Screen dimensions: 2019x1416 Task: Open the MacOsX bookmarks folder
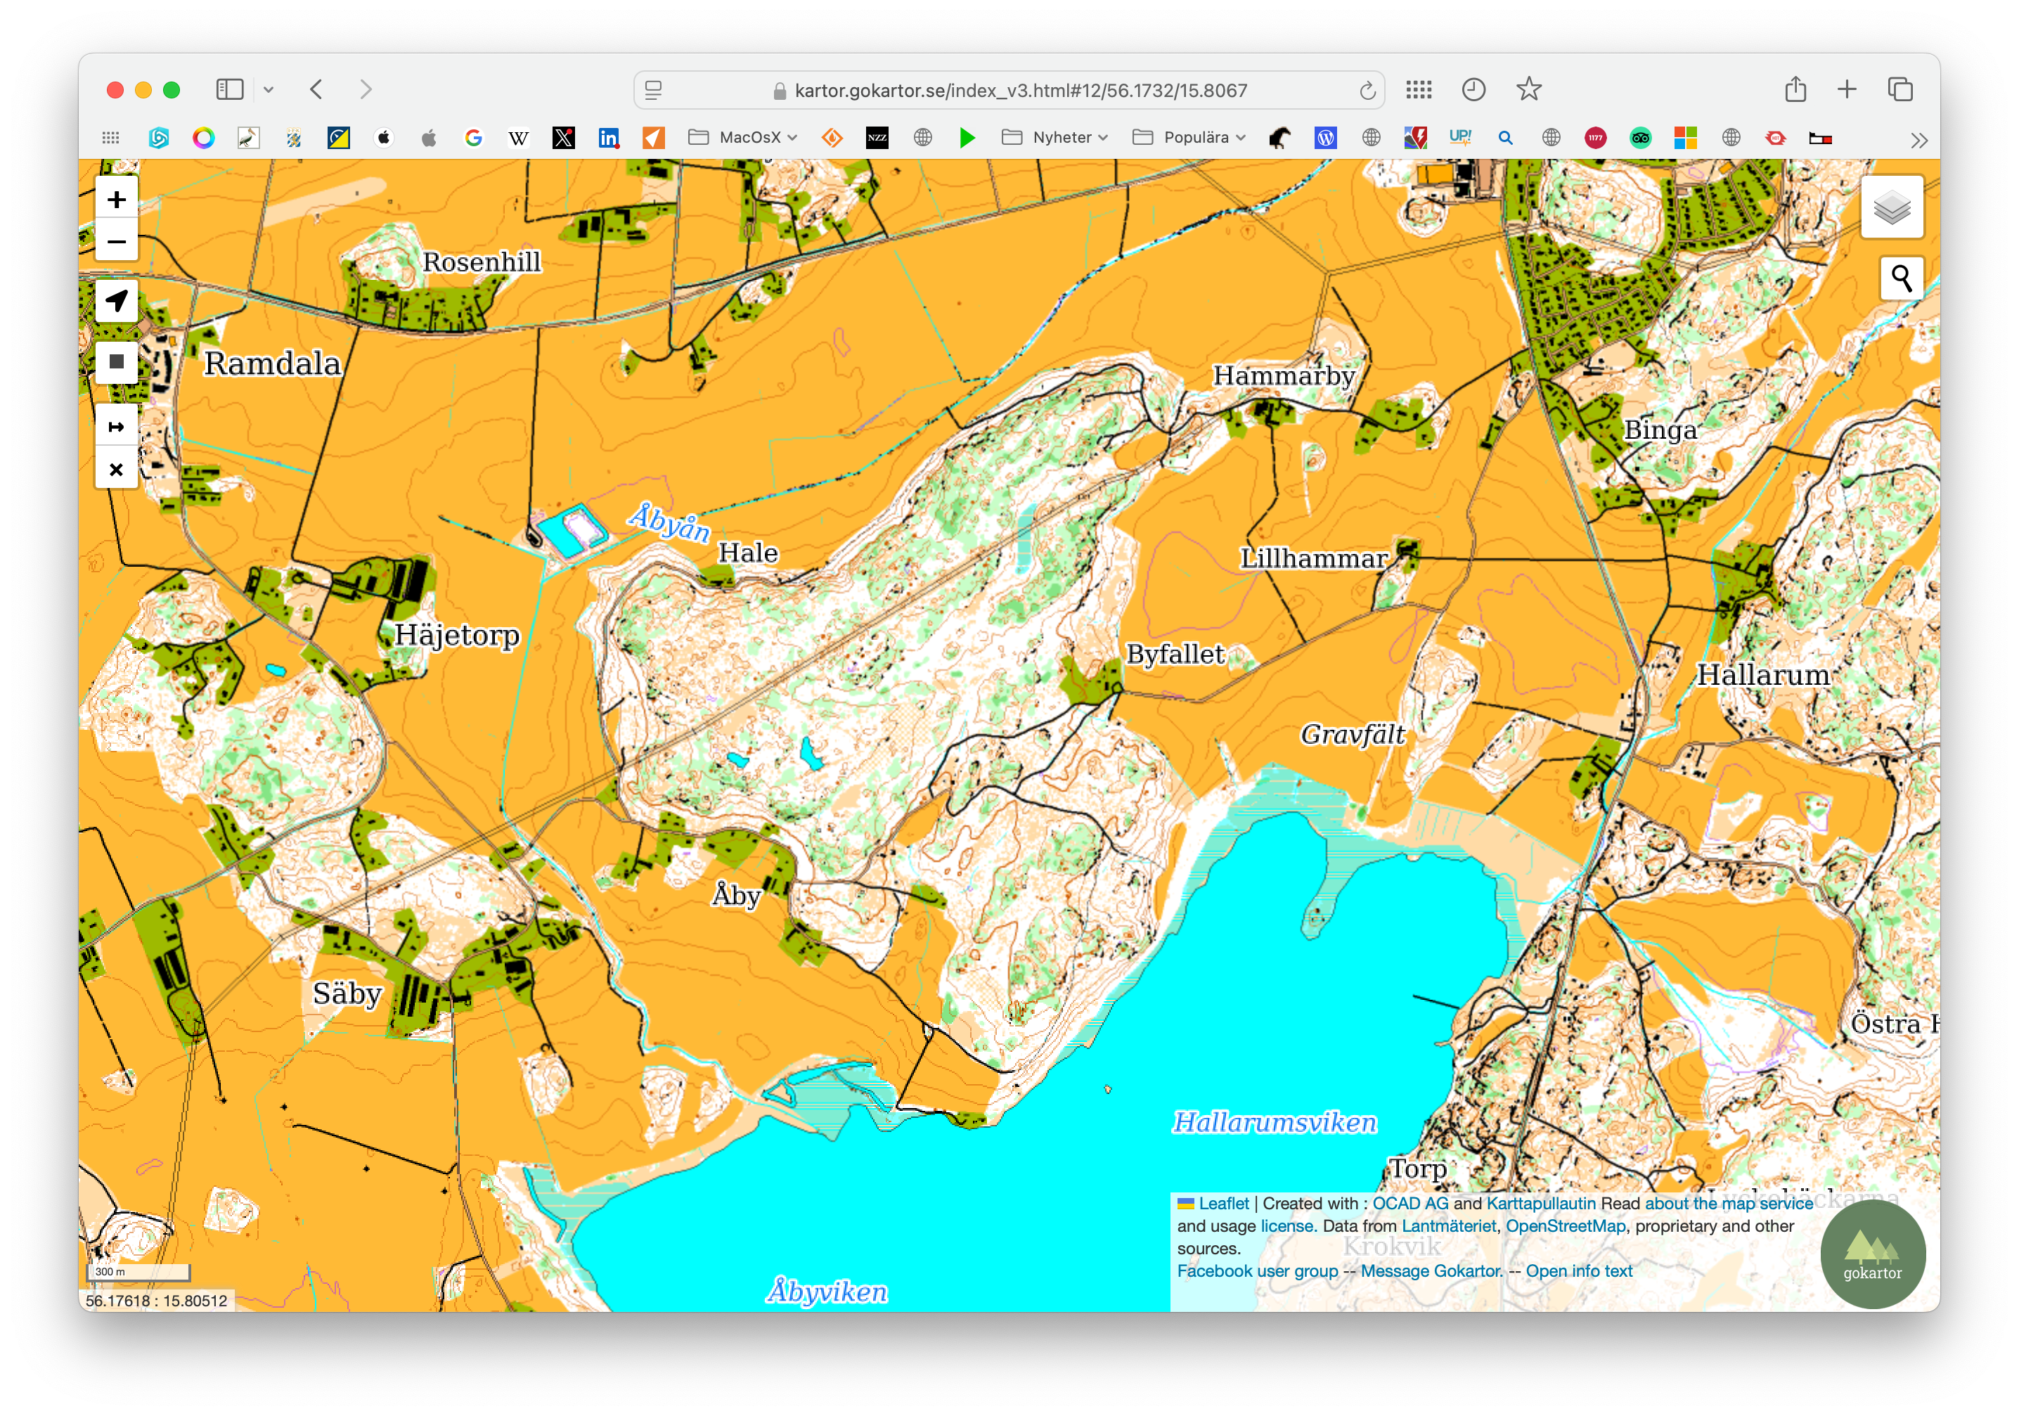[x=743, y=137]
